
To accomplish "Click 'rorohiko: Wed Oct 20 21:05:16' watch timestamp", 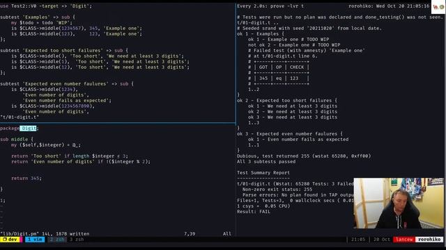I will pyautogui.click(x=389, y=6).
